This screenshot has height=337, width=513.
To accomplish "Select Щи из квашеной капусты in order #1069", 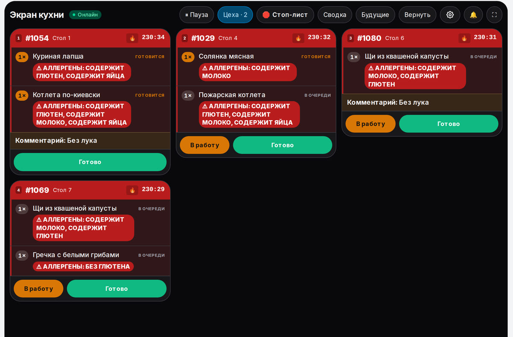I will pos(90,222).
